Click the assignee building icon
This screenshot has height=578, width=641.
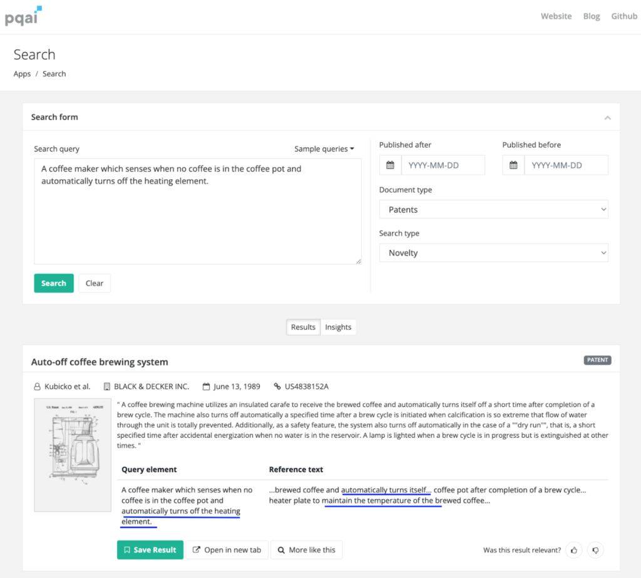tap(106, 386)
